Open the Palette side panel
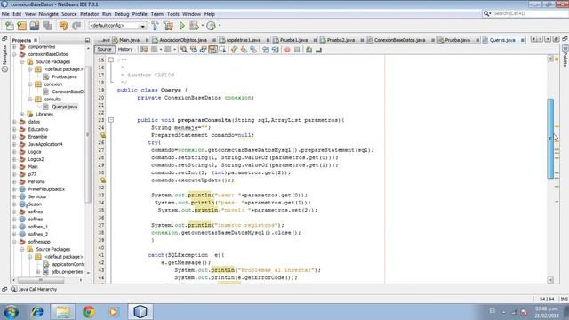 pyautogui.click(x=565, y=56)
